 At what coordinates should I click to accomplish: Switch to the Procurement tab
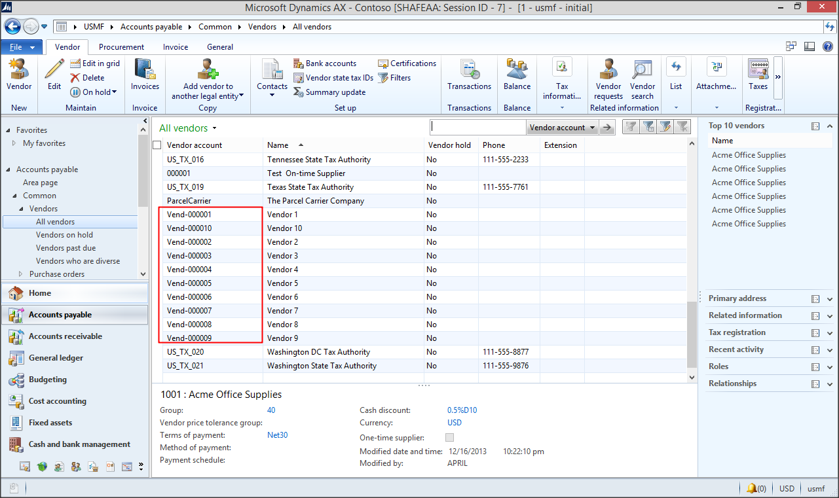tap(122, 47)
